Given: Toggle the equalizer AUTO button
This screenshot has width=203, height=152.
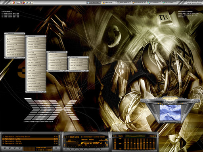Looking at the screenshot, I should pos(121,136).
